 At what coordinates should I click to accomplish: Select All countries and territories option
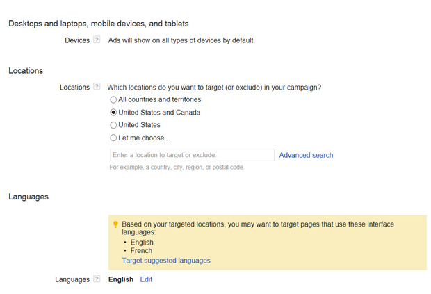point(113,100)
